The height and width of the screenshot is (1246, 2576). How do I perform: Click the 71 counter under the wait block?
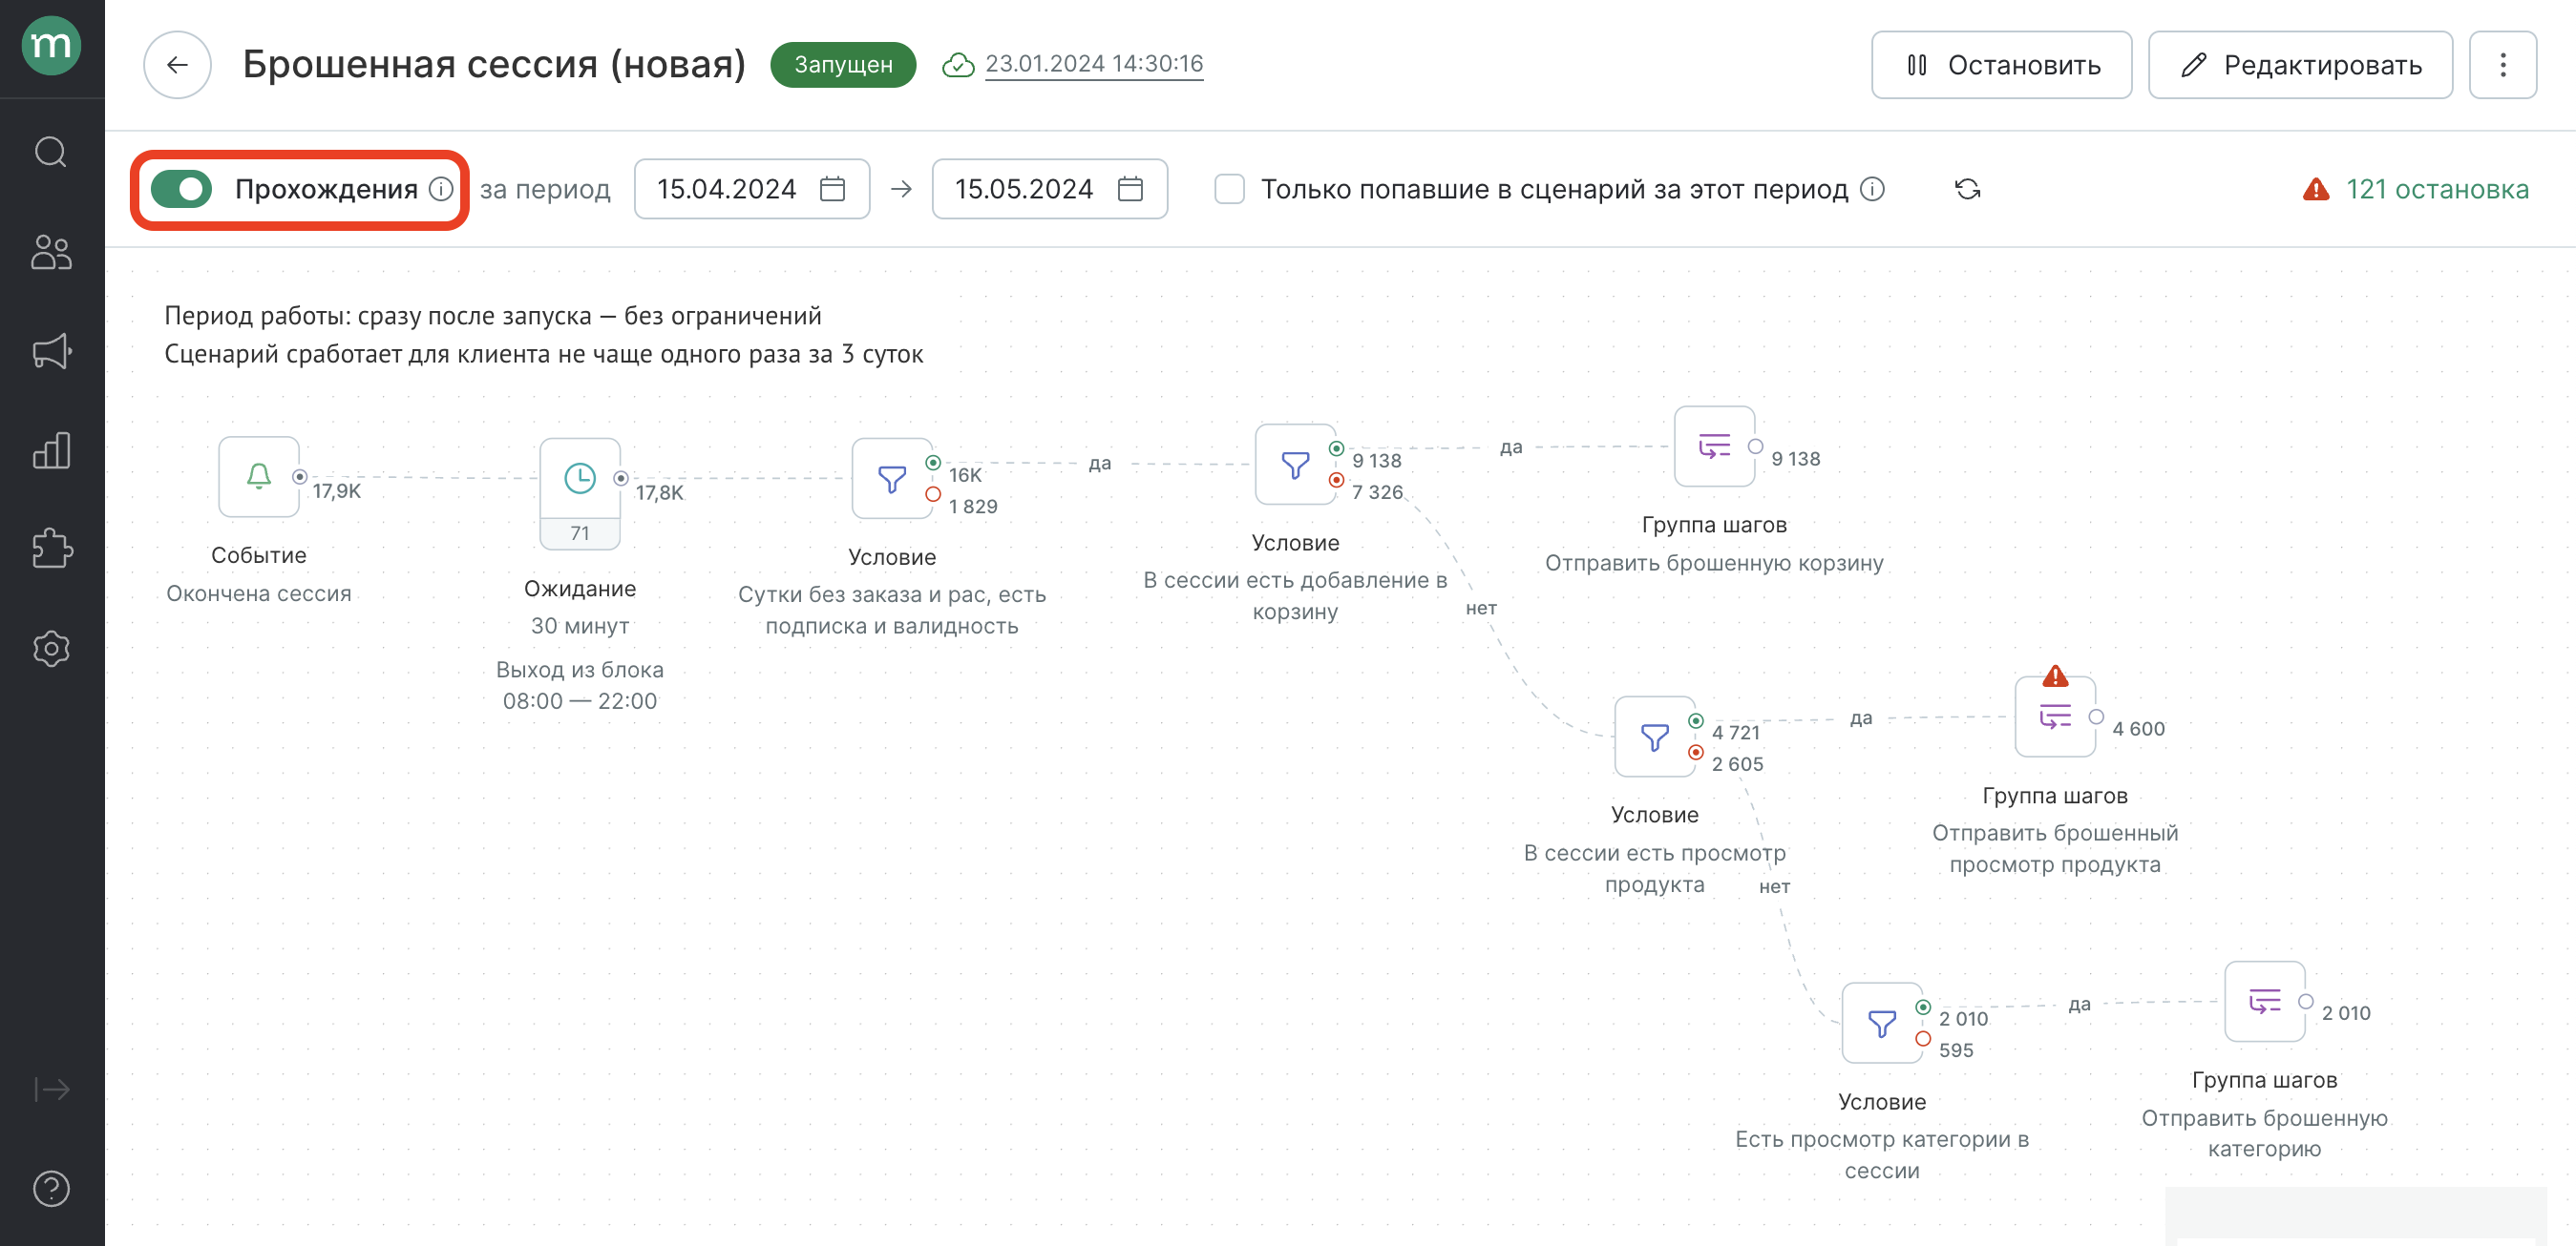[x=580, y=533]
